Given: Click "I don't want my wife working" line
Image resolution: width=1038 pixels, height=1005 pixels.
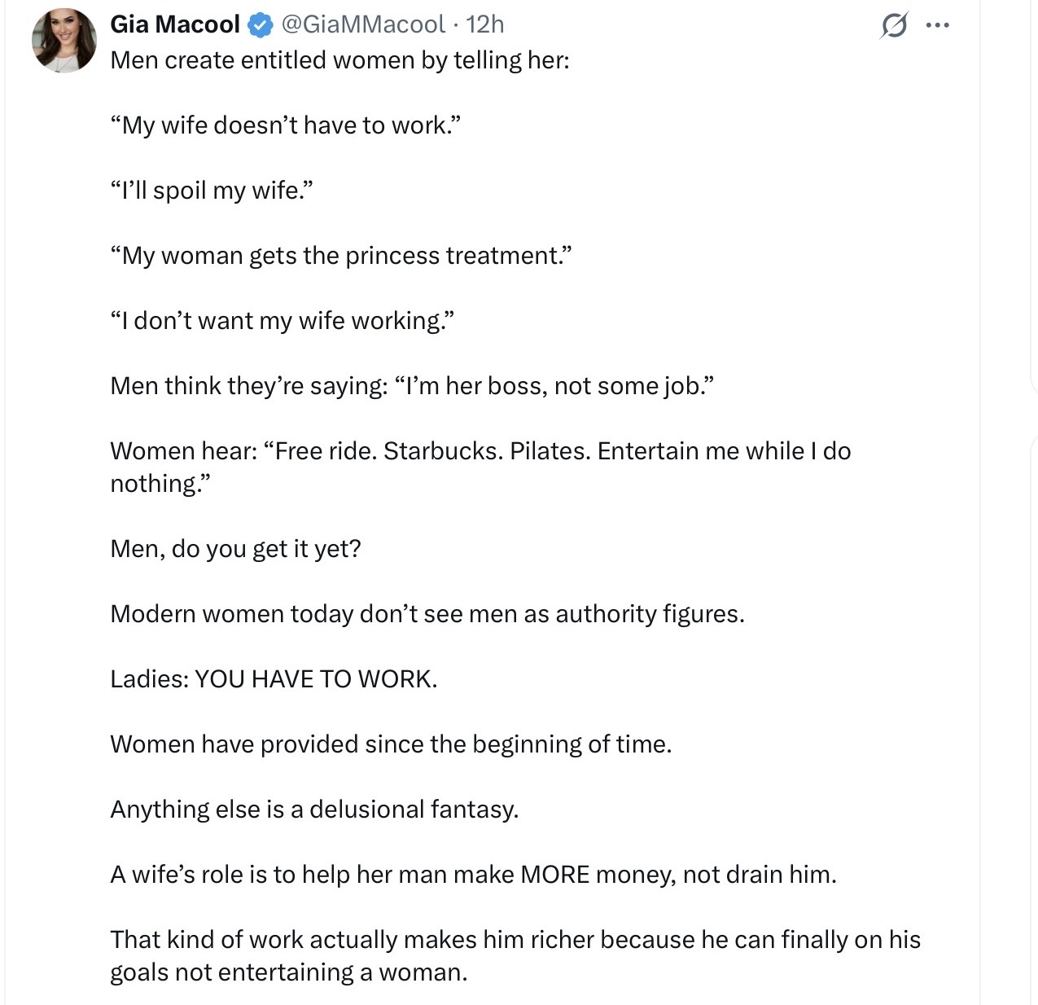Looking at the screenshot, I should click(282, 321).
